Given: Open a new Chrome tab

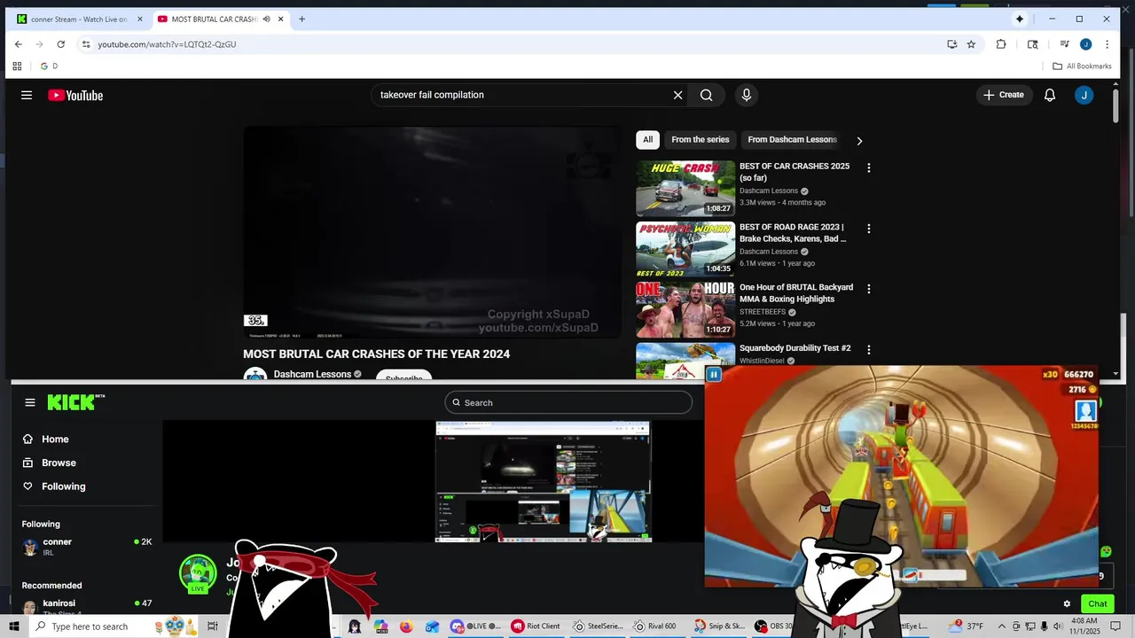Looking at the screenshot, I should [x=301, y=19].
